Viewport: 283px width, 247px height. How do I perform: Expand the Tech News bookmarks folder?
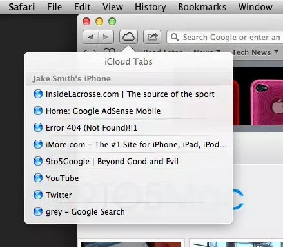click(255, 52)
